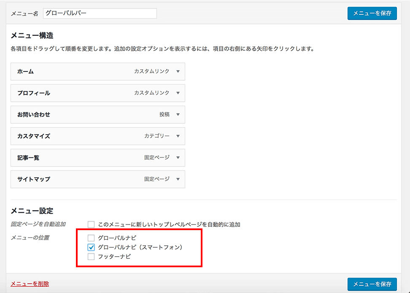This screenshot has height=293, width=410.
Task: Expand the 記事一覧 item's dropdown arrow
Action: pos(178,157)
